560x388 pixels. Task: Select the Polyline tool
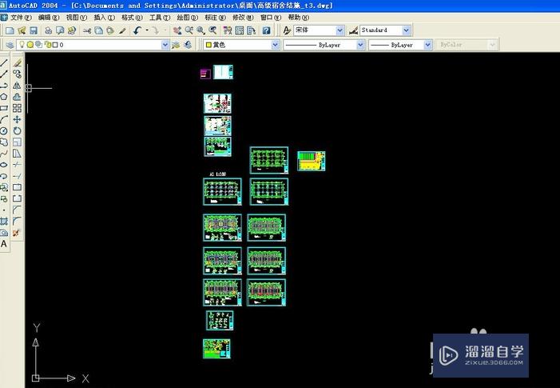click(x=4, y=86)
